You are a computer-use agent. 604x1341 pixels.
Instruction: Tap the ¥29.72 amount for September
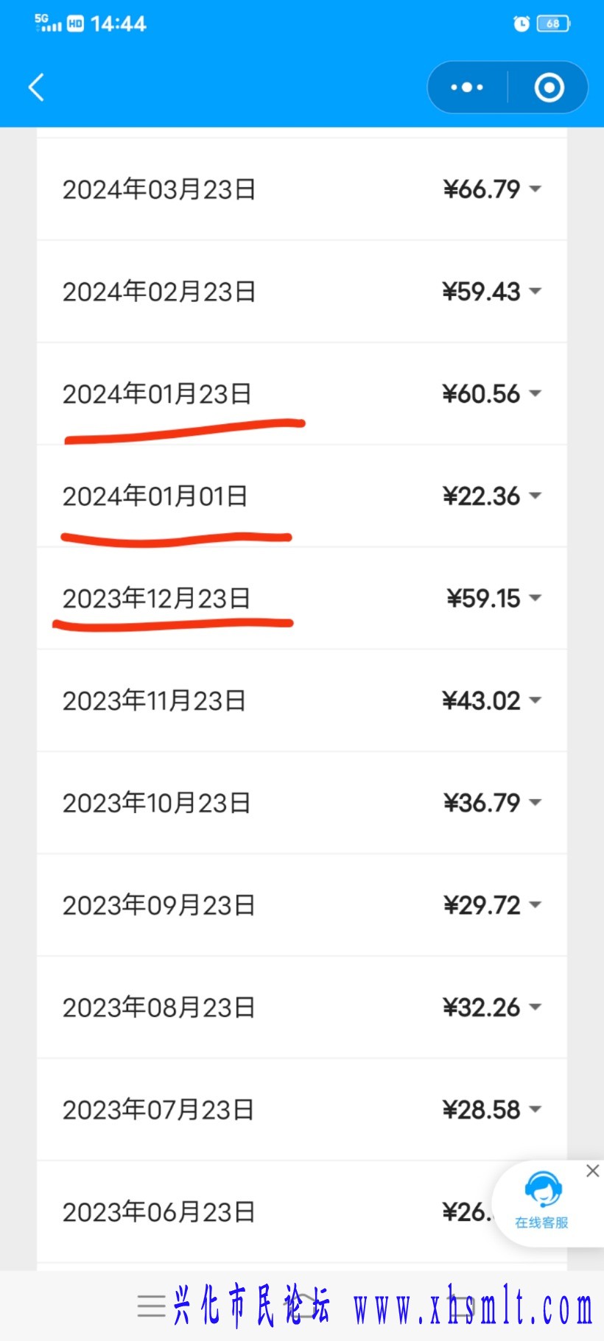(x=482, y=905)
